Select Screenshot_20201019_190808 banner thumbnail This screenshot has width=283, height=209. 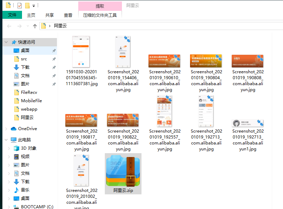[247, 61]
